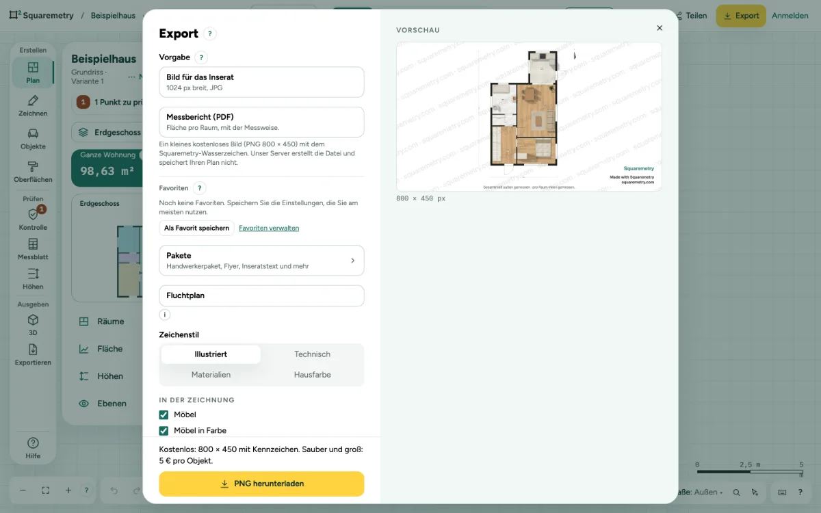Click Als Favorit speichern
The image size is (821, 513).
196,228
